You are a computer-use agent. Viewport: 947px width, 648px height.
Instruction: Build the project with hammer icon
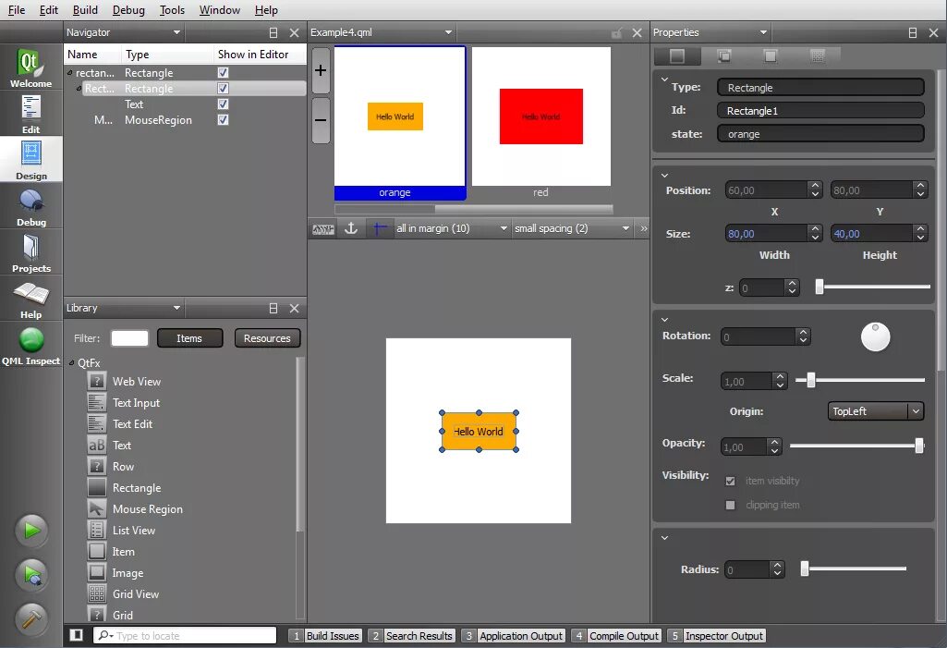pyautogui.click(x=31, y=619)
